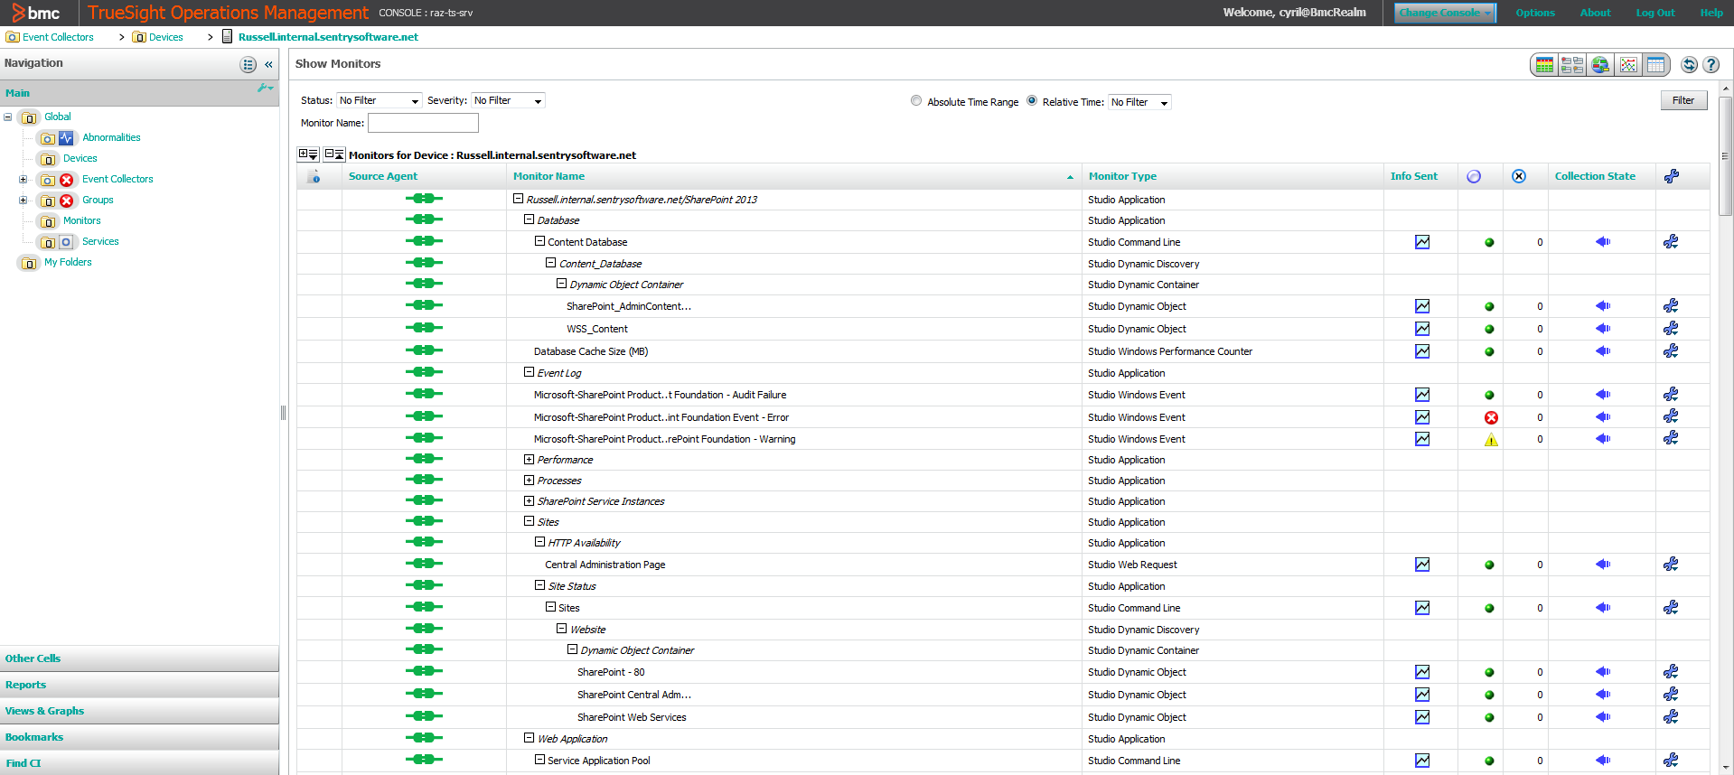The image size is (1734, 775).
Task: Go to Event Collectors breadcrumb
Action: click(x=58, y=37)
